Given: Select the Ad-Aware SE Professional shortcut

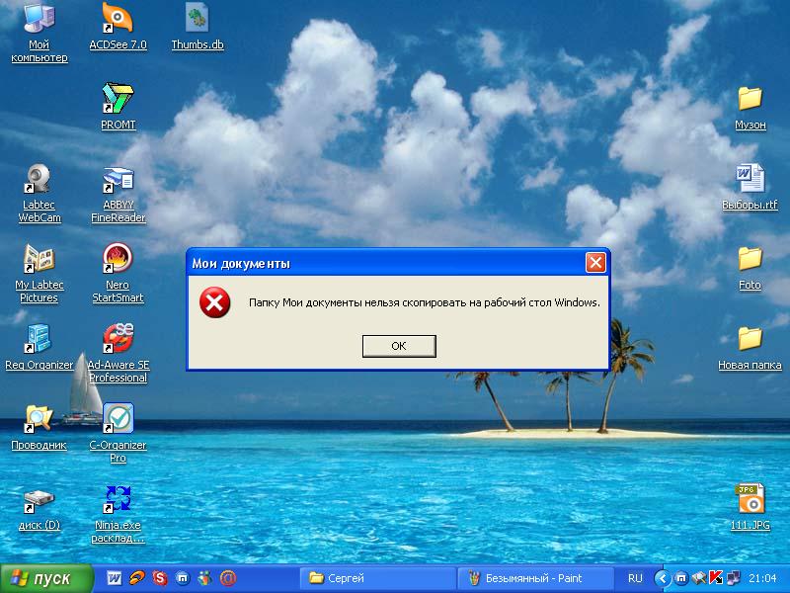Looking at the screenshot, I should pyautogui.click(x=118, y=353).
